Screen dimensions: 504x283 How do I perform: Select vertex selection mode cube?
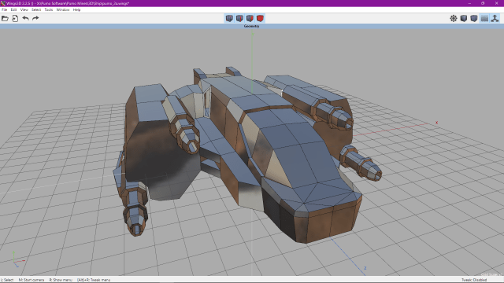click(229, 18)
